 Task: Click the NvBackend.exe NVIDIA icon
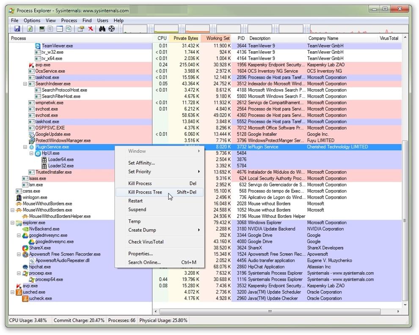[x=25, y=229]
